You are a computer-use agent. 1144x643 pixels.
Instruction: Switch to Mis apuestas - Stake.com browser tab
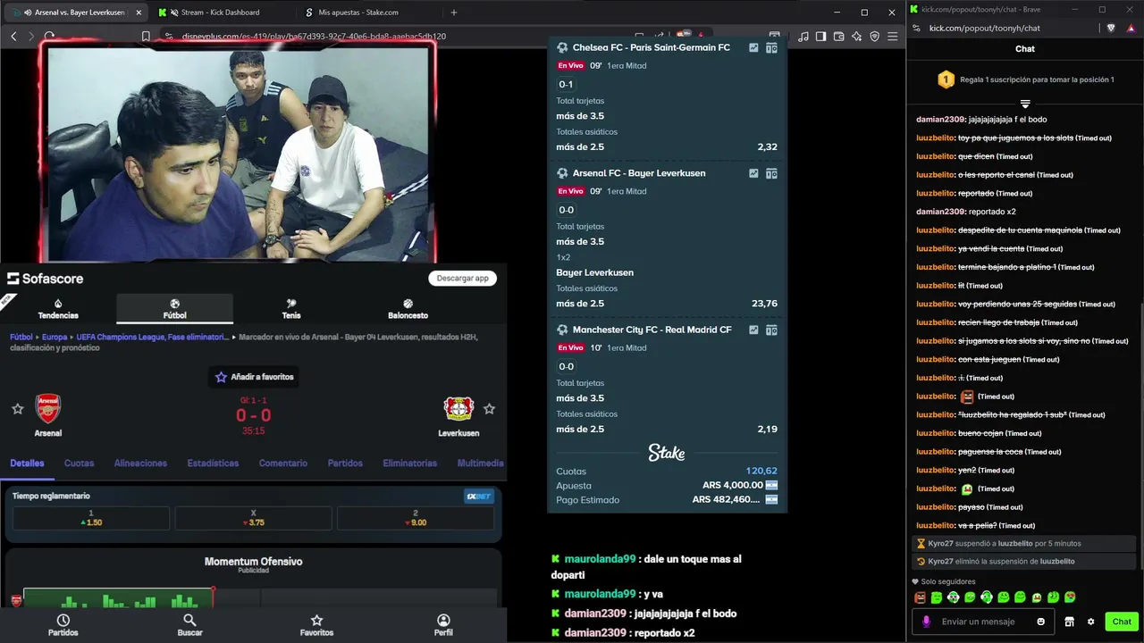pos(357,13)
